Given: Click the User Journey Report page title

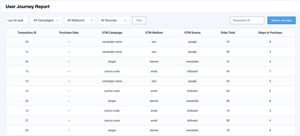Looking at the screenshot, I should pyautogui.click(x=27, y=7).
